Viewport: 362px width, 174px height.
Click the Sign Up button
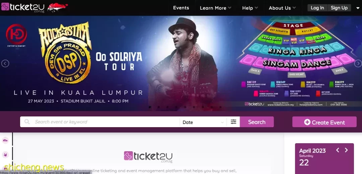(x=339, y=8)
